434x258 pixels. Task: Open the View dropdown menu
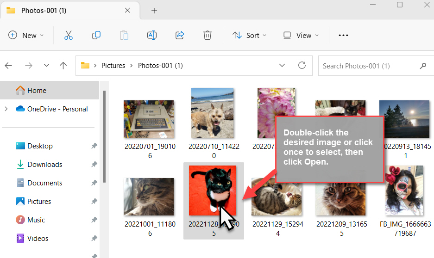tap(301, 35)
